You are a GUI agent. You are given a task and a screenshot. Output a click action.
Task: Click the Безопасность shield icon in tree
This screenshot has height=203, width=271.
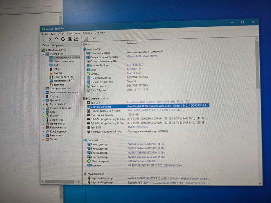(47, 128)
